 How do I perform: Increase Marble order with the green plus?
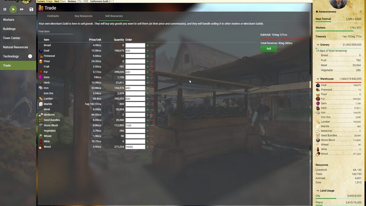click(148, 104)
